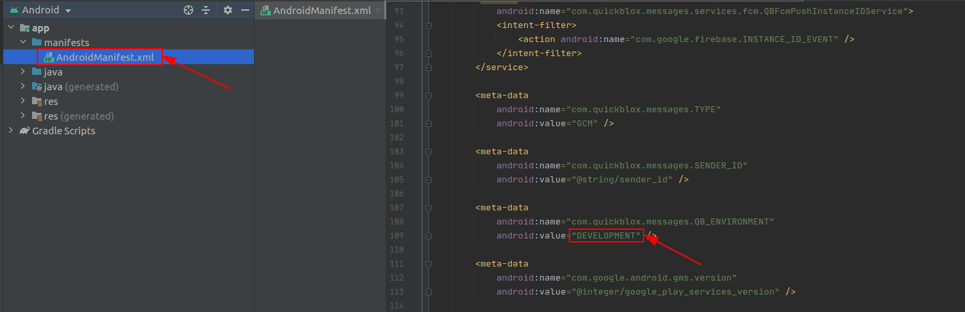Switch to the AndroidManifest.xml editor tab
Image resolution: width=965 pixels, height=312 pixels.
pyautogui.click(x=322, y=11)
